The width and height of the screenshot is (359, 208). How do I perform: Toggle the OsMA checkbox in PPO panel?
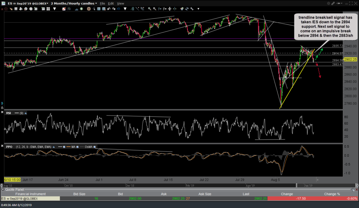pyautogui.click(x=94, y=147)
